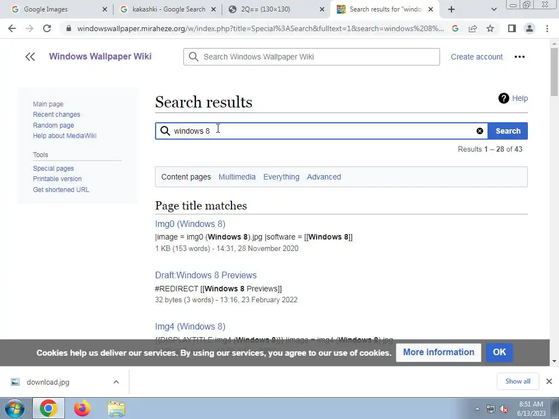Click the page's vertical scrollbar
Screen dimensions: 559x419
(554, 71)
